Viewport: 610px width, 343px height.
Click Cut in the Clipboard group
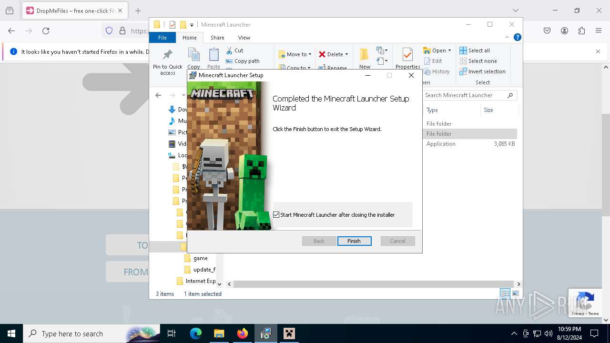(234, 50)
